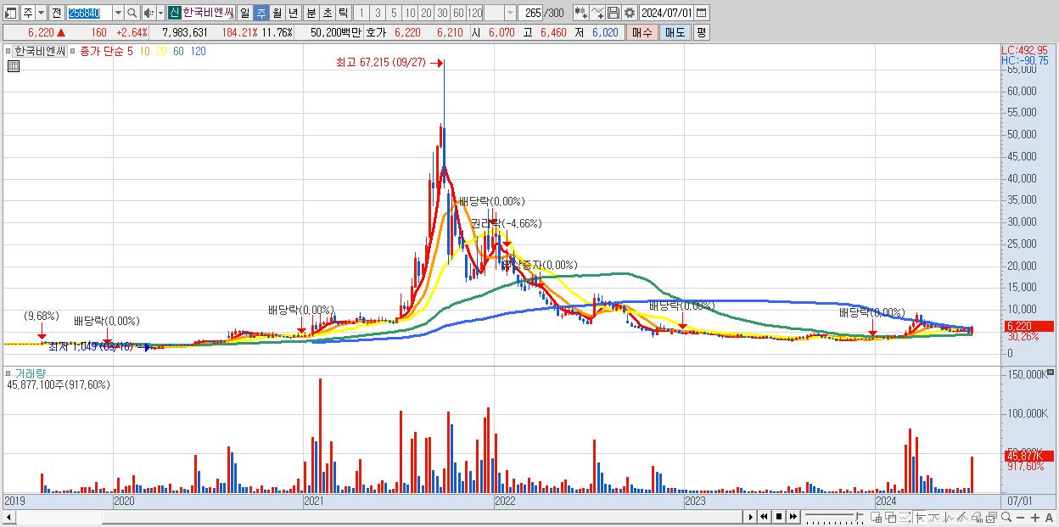Click the dashed range chart icon

(x=905, y=517)
